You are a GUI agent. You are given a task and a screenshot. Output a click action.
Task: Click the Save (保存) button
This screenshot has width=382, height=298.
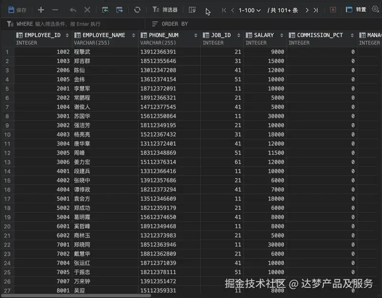click(x=17, y=10)
